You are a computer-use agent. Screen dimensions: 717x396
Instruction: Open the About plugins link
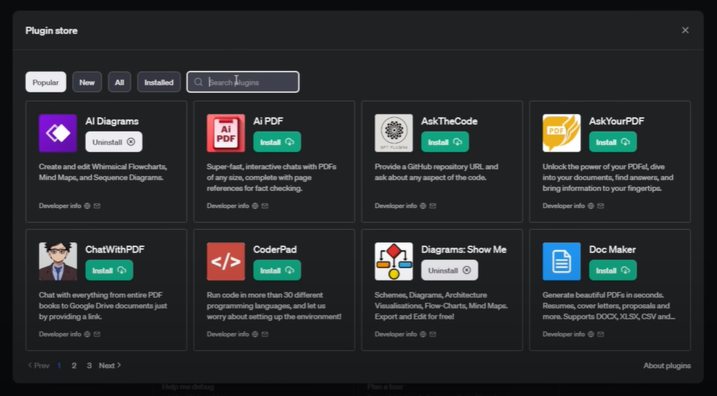[x=666, y=366]
